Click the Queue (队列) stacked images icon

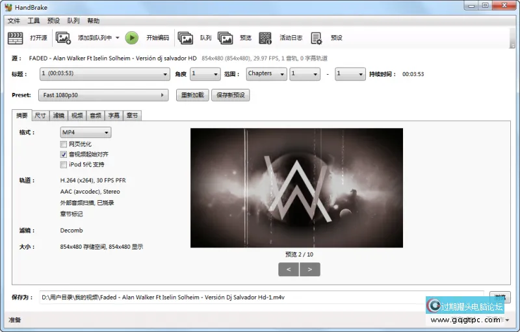pyautogui.click(x=185, y=38)
